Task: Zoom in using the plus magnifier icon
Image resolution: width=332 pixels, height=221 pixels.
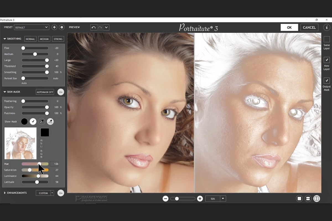Action: (x=200, y=198)
